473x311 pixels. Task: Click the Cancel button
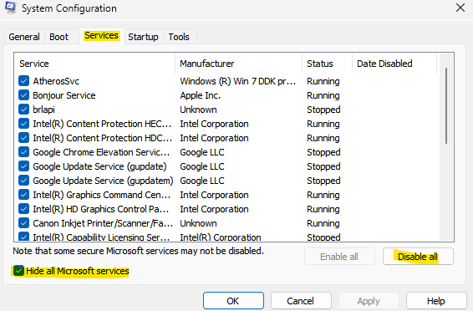point(301,301)
